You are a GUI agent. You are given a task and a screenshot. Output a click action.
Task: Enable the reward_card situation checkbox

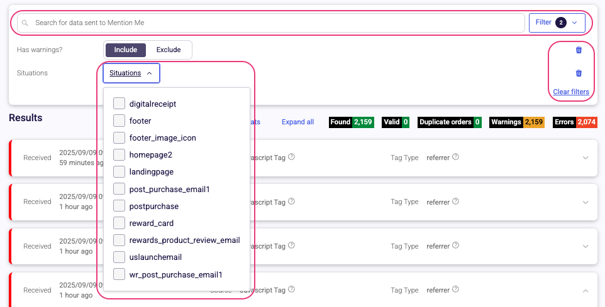point(119,223)
